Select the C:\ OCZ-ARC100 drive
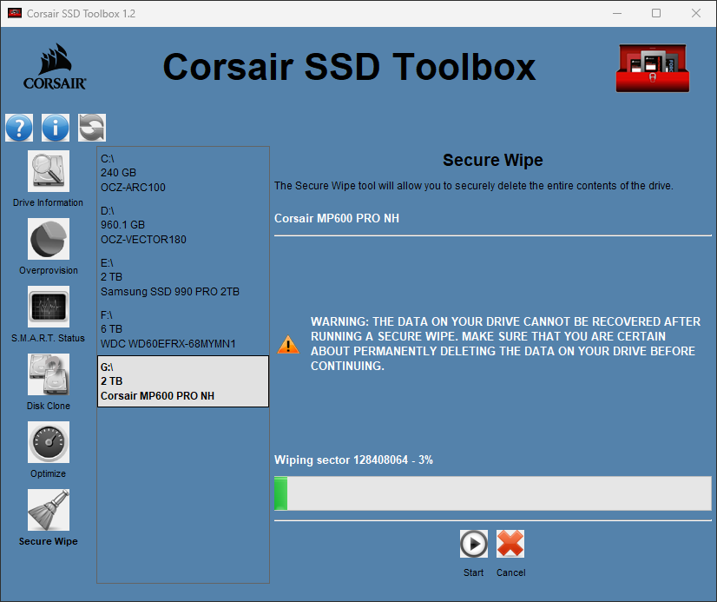 pos(182,173)
